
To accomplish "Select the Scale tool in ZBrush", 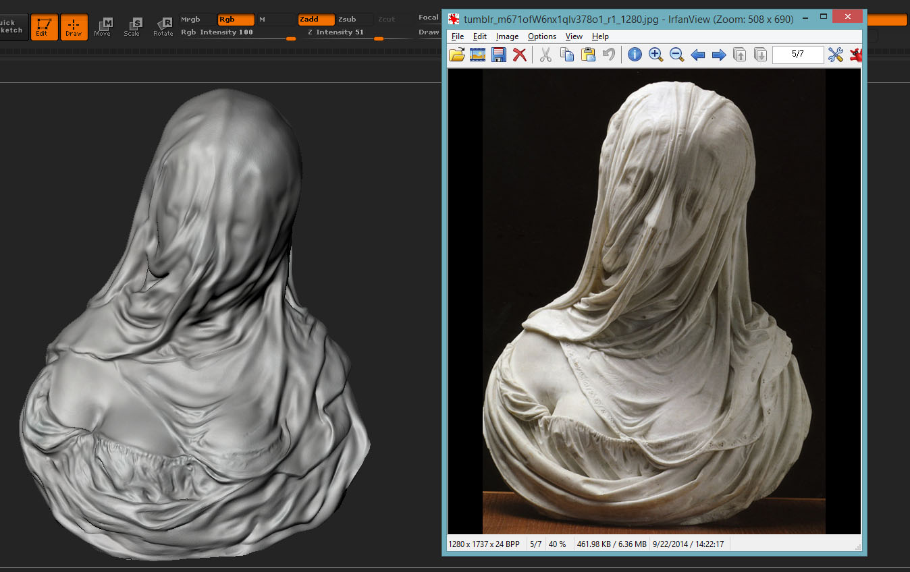I will 132,27.
